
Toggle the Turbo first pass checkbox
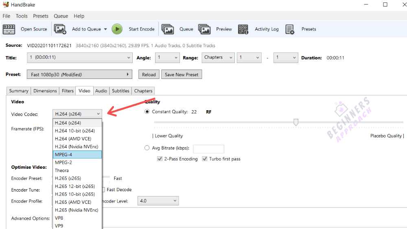tap(205, 159)
